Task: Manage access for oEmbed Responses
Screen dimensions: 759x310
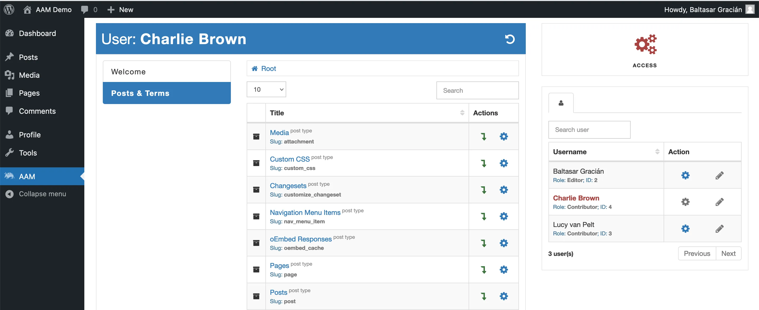Action: [x=504, y=243]
